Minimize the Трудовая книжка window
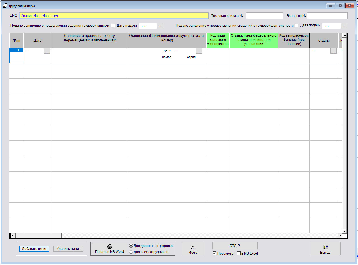 coord(331,5)
